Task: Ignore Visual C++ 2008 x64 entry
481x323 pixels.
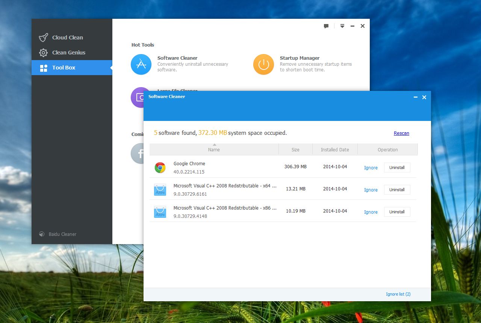Action: (x=371, y=190)
